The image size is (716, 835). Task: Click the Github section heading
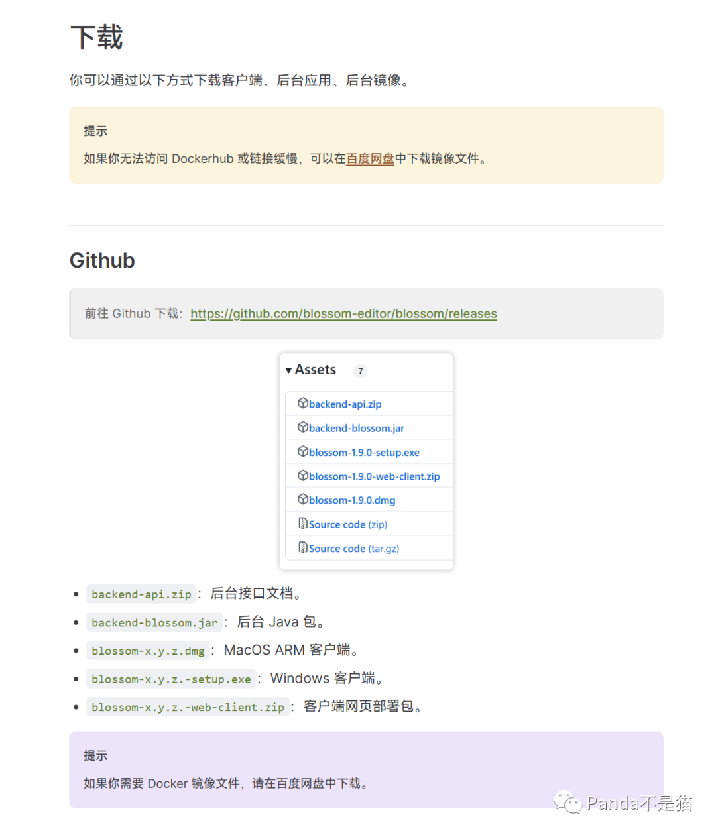coord(102,260)
